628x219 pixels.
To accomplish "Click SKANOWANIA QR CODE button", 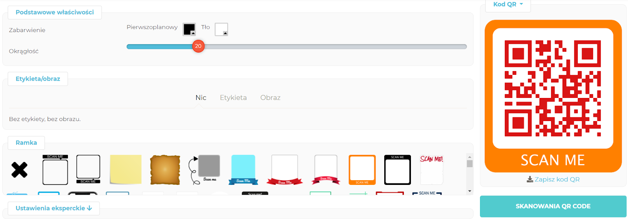I will 553,206.
